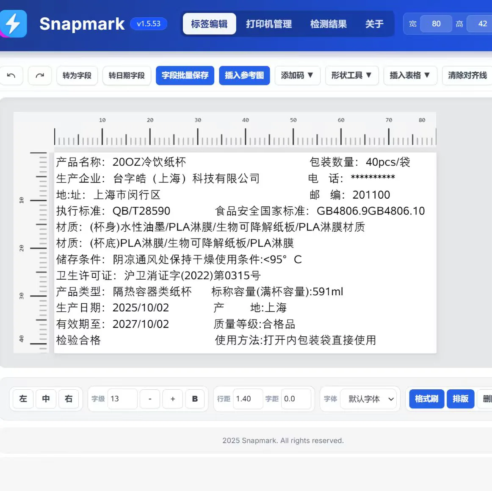Select the '材质: (杯底)' line
The height and width of the screenshot is (491, 492).
(x=175, y=243)
